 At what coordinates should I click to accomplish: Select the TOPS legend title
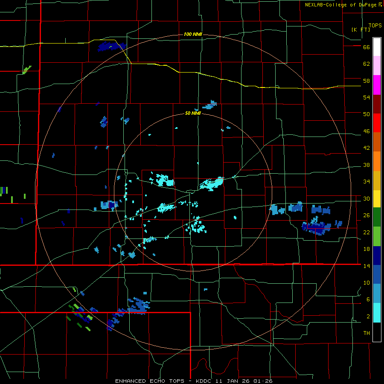pyautogui.click(x=375, y=25)
